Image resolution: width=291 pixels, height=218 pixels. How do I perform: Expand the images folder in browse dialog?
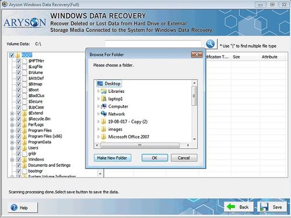point(99,129)
